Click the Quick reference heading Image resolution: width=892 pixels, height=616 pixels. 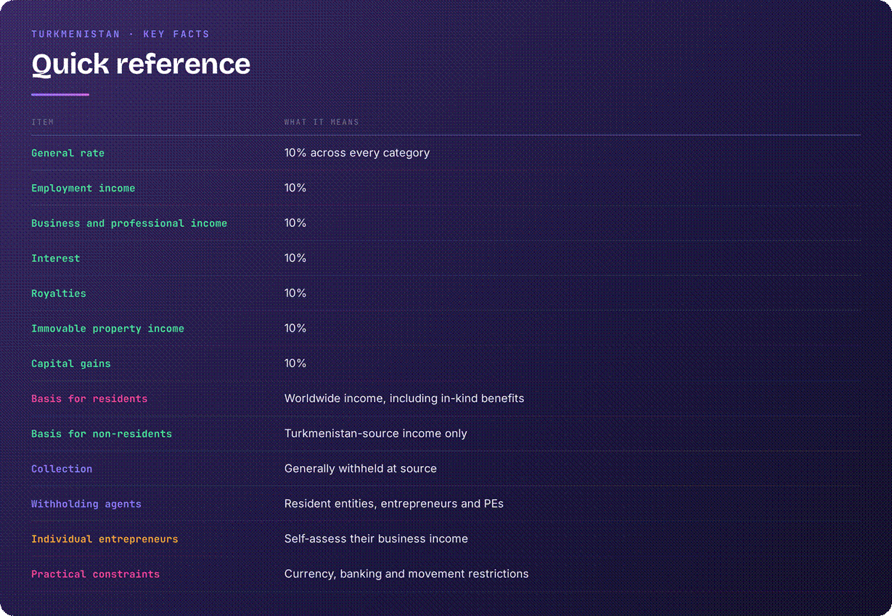pos(141,64)
